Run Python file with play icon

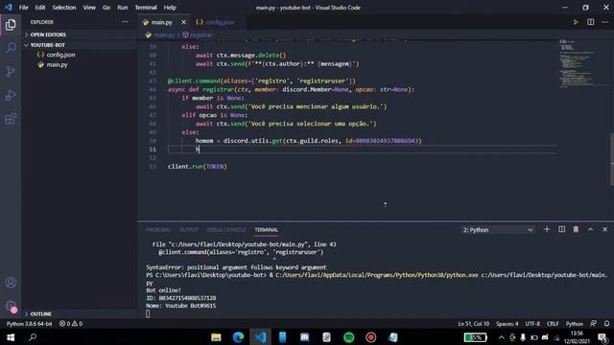click(x=576, y=22)
